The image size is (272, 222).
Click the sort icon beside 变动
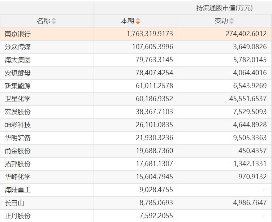(232, 21)
